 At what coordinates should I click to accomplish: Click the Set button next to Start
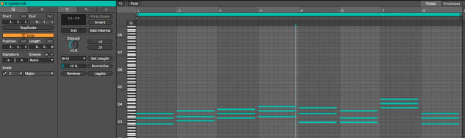(x=23, y=16)
